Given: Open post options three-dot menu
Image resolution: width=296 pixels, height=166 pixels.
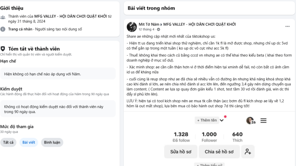Looking at the screenshot, I should [x=287, y=27].
